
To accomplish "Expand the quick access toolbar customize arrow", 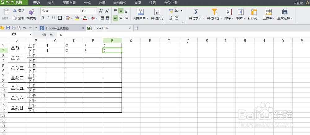I will point(36,28).
